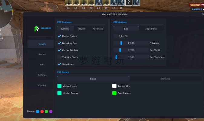Switch to the Appearance tab
Image resolution: width=204 pixels, height=121 pixels.
151,29
